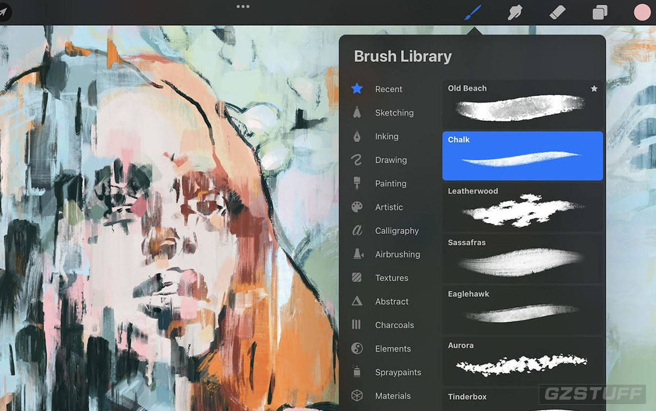Image resolution: width=656 pixels, height=411 pixels.
Task: Click the Textures hatched icon
Action: pos(357,277)
